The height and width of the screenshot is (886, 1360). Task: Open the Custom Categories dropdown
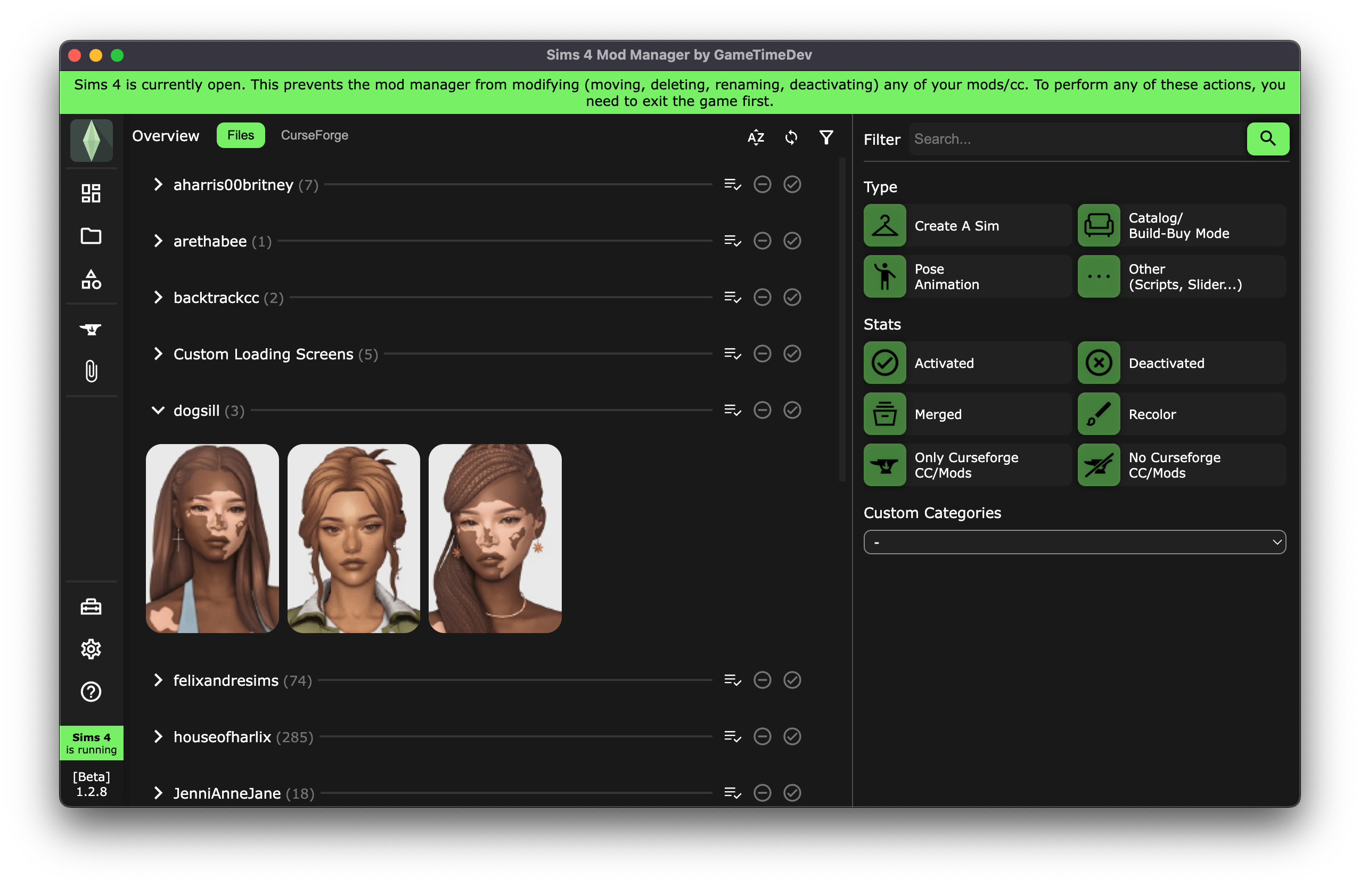(x=1075, y=543)
